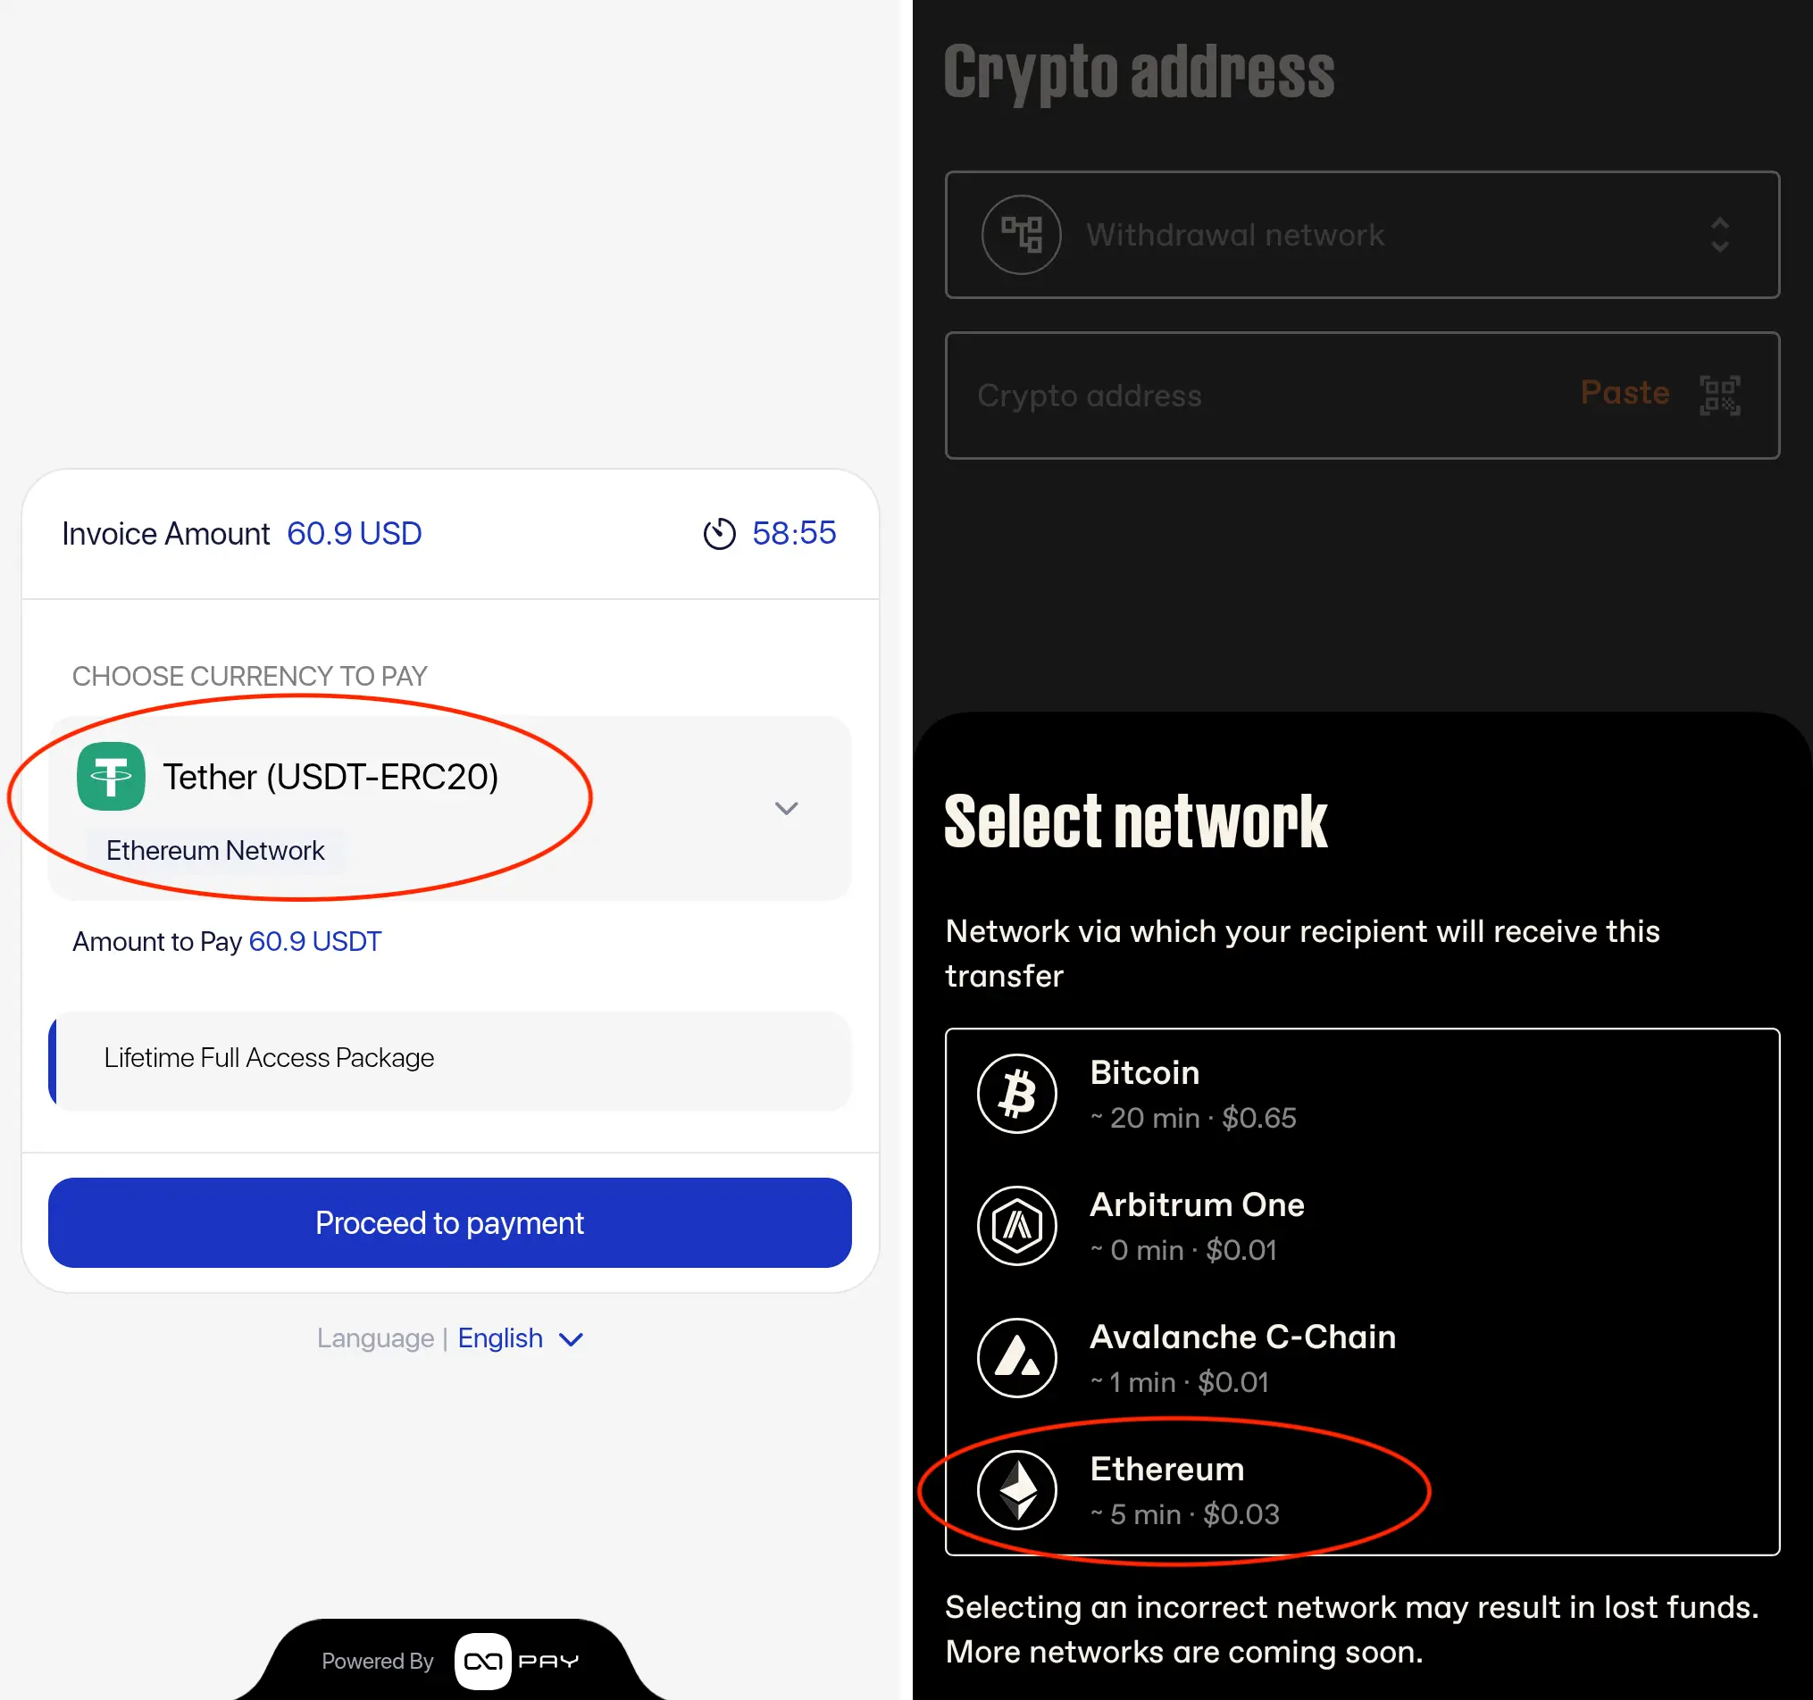Click the Arbitrum One logo icon
The height and width of the screenshot is (1700, 1813).
click(x=1017, y=1226)
